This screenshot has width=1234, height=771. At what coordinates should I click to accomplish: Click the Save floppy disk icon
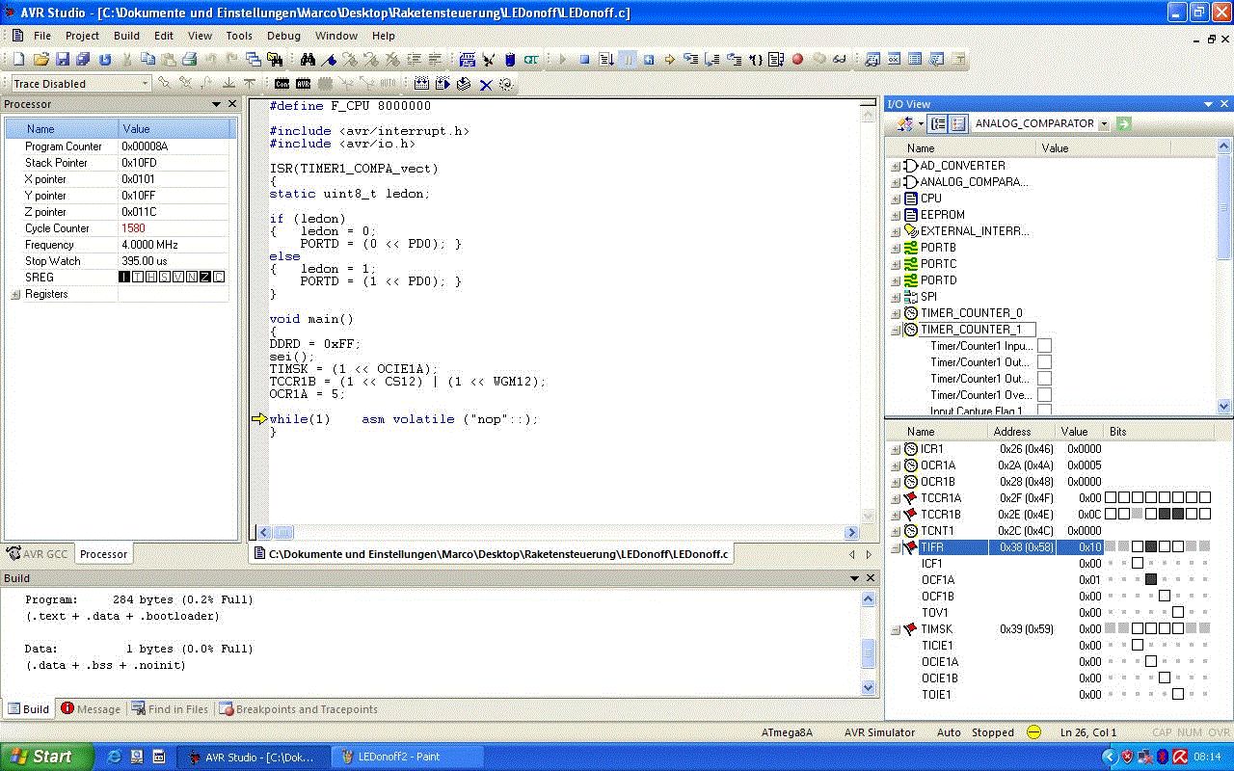[62, 60]
